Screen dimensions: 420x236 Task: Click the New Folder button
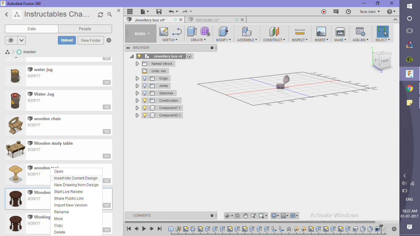(x=91, y=40)
